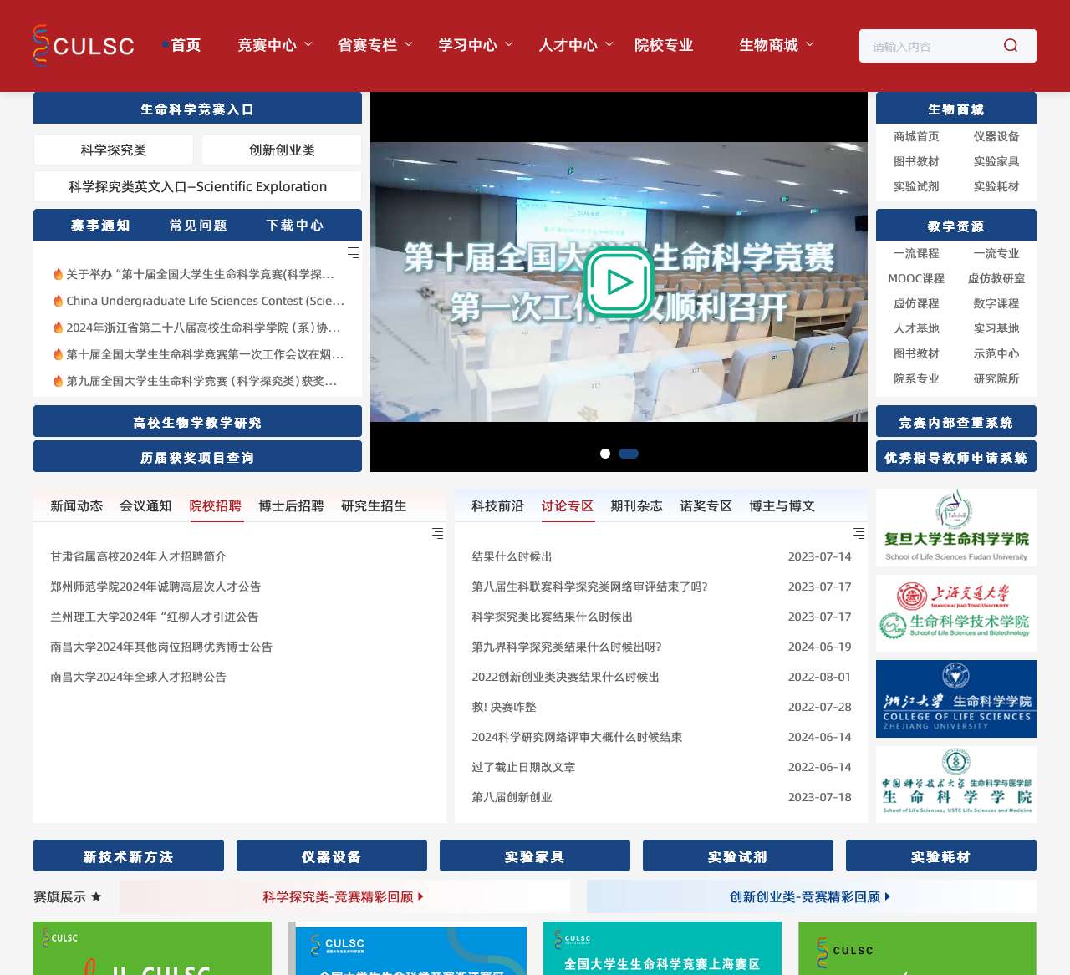Click the CULSC logo in the header
1070x975 pixels.
[x=83, y=46]
